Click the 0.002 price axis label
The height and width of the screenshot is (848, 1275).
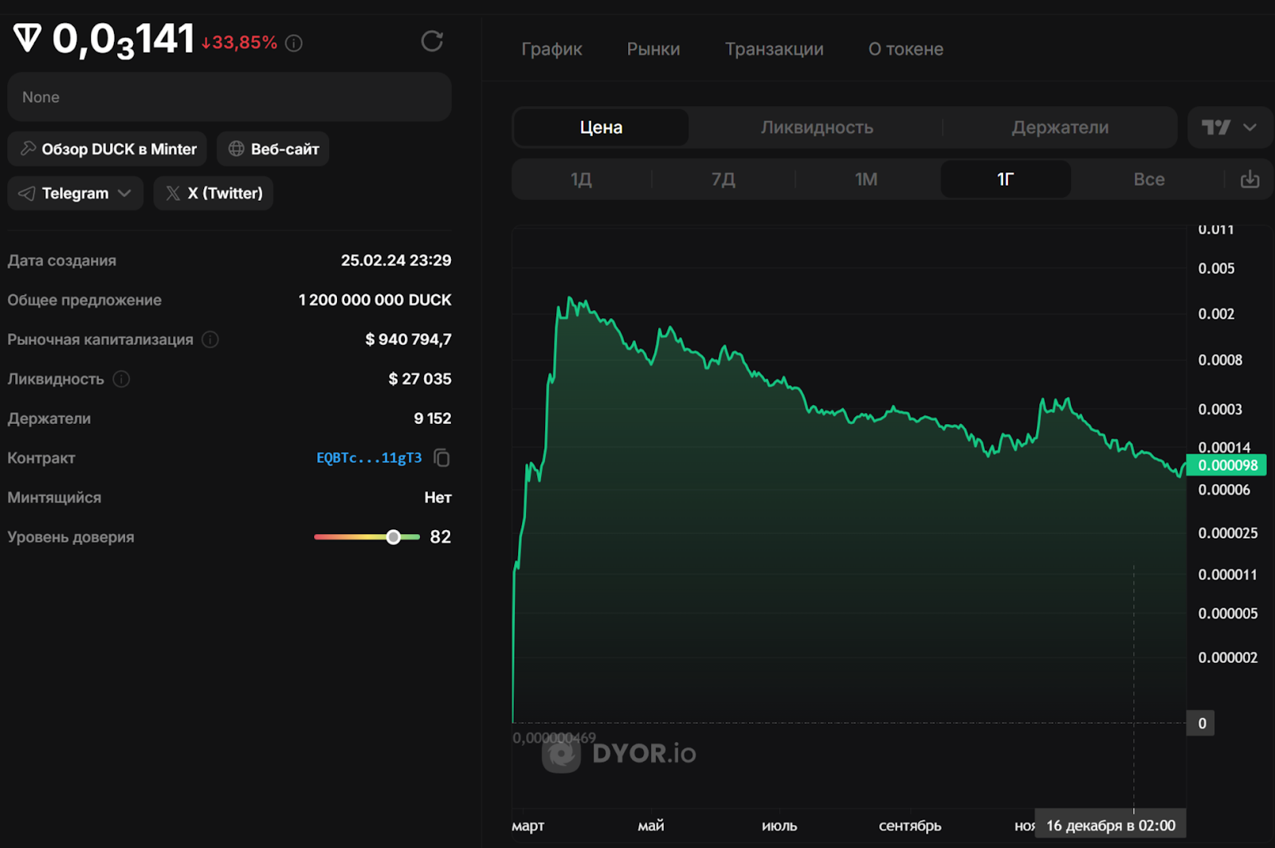1216,314
